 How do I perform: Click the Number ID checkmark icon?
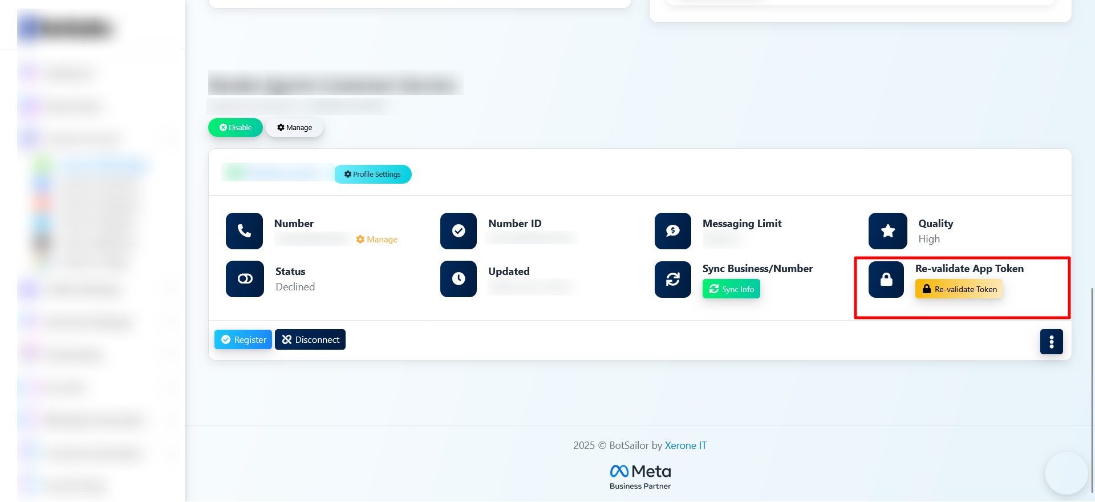458,231
